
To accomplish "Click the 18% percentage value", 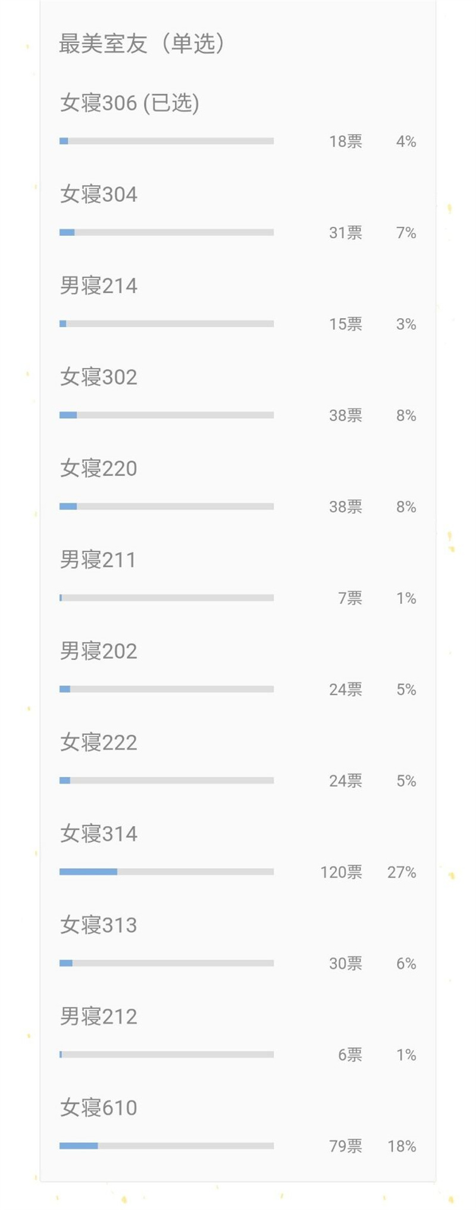I will point(402,1146).
